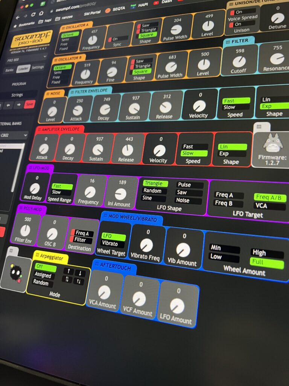
Task: Toggle Poly-Mod Filter destination
Action: tap(81, 239)
